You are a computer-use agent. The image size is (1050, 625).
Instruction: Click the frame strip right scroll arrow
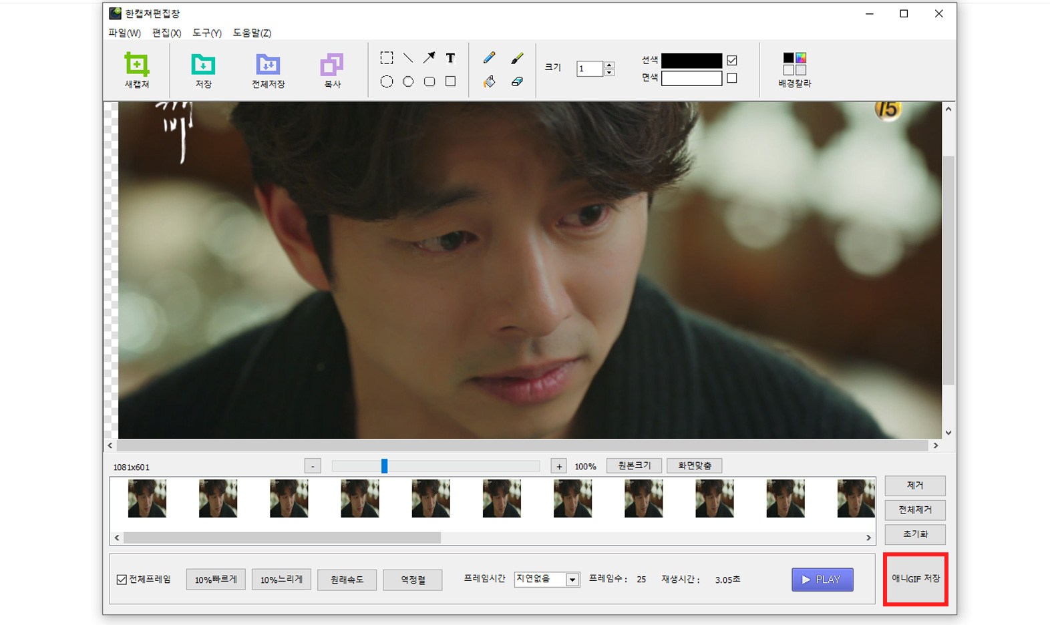coord(868,538)
